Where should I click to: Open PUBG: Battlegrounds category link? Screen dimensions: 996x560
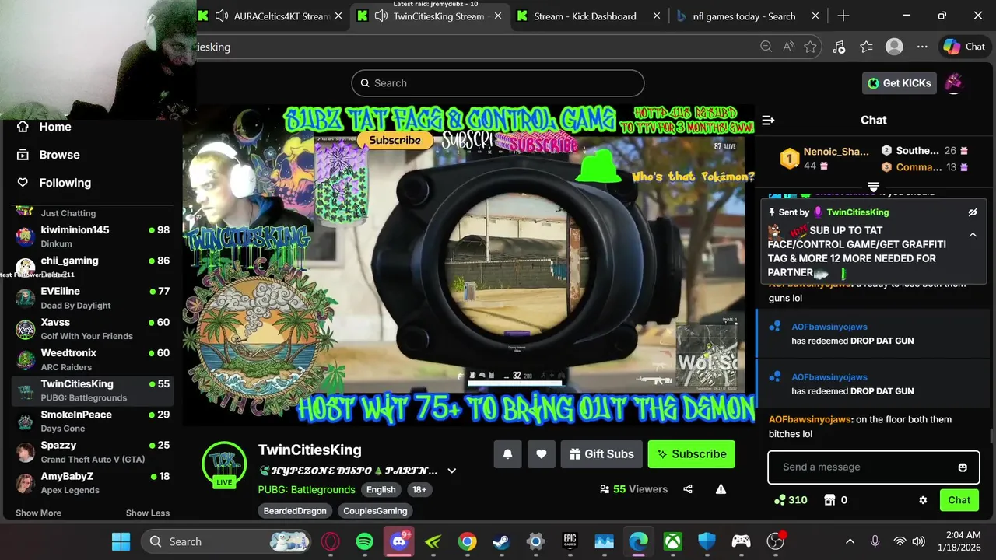[307, 489]
